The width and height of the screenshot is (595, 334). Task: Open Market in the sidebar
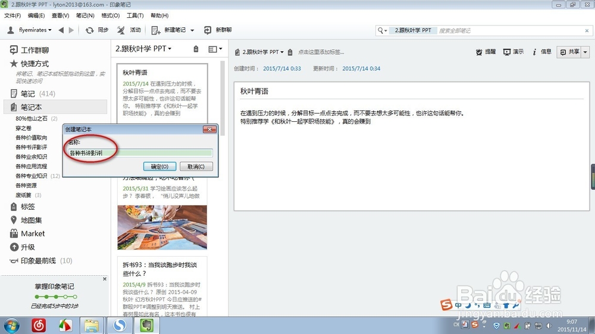point(27,234)
